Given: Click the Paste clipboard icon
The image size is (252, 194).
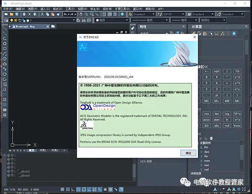Looking at the screenshot, I should click(x=53, y=14).
